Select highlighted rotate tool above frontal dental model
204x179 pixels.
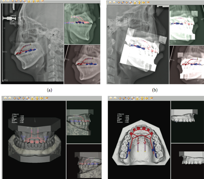pos(28,98)
